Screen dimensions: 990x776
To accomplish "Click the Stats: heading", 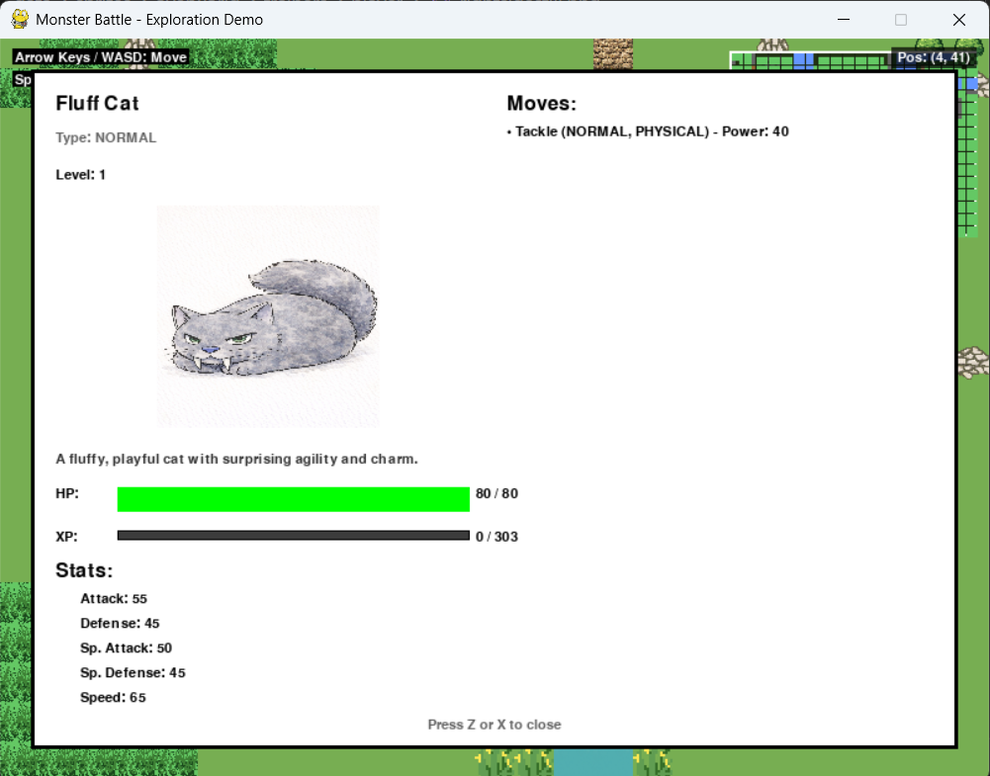I will [x=84, y=570].
